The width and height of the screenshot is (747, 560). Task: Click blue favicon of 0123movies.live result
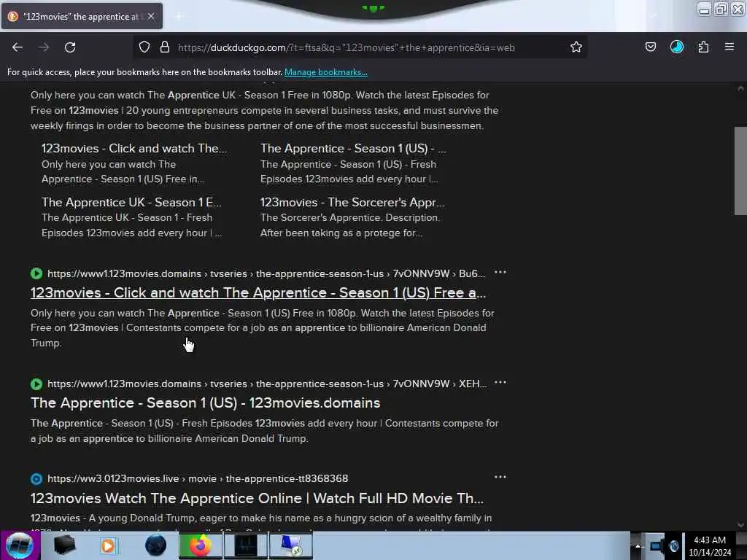(x=36, y=479)
